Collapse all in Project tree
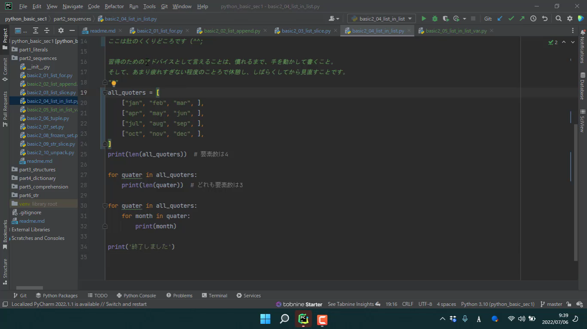The image size is (587, 329). [x=47, y=31]
